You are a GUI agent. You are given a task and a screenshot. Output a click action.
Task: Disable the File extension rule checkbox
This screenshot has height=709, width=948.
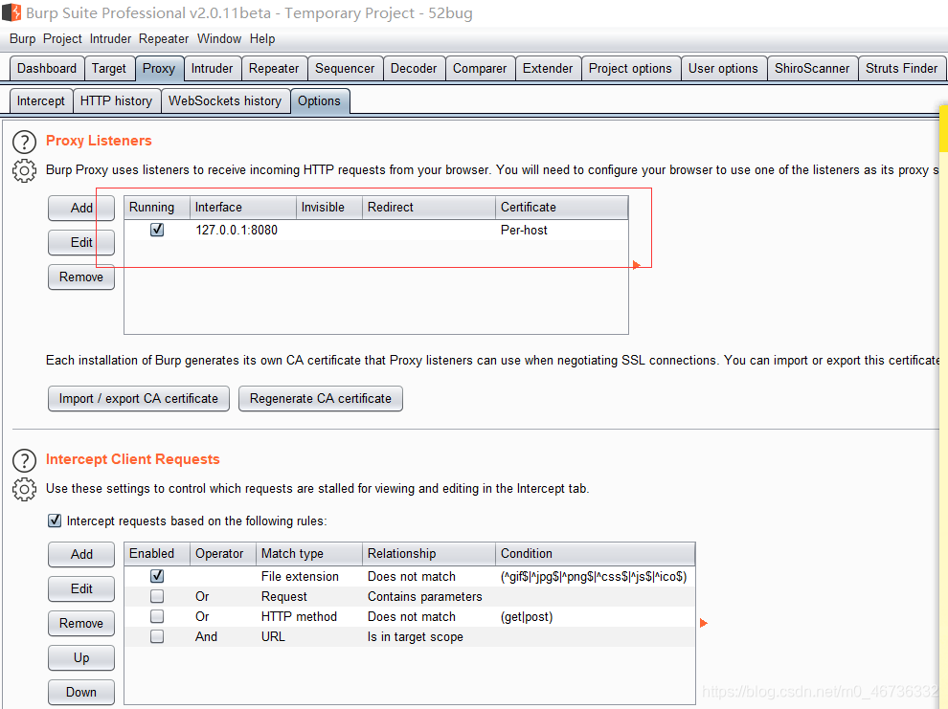(157, 576)
